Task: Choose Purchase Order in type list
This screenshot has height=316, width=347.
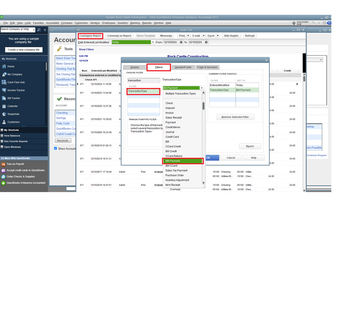Action: tap(174, 175)
